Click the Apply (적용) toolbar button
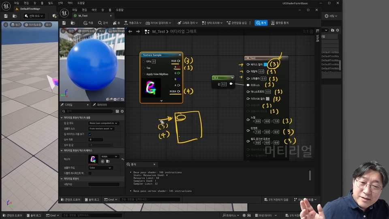 coord(88,23)
